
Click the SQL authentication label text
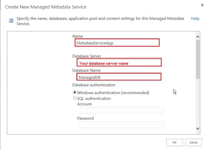point(94,98)
